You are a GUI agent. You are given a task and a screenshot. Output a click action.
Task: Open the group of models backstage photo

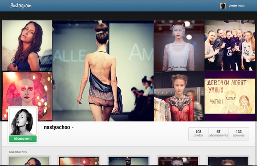230,46
